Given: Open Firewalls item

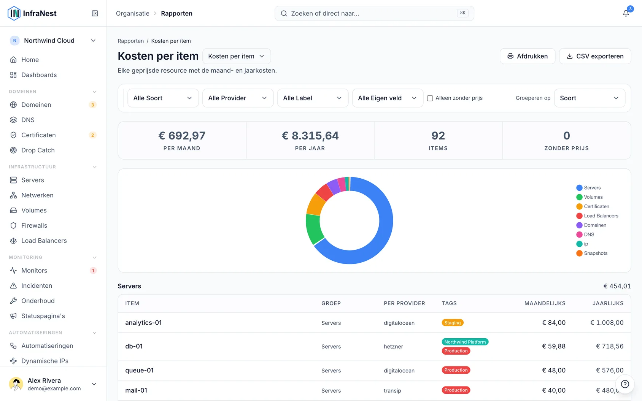Looking at the screenshot, I should point(53,225).
